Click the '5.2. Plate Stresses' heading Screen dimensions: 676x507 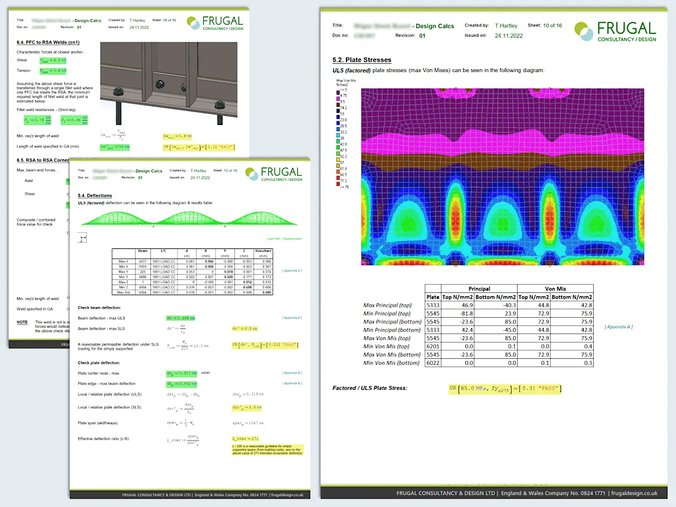[x=362, y=60]
